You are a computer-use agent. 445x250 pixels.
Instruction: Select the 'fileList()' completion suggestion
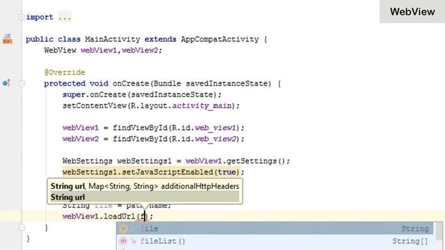tap(275, 241)
